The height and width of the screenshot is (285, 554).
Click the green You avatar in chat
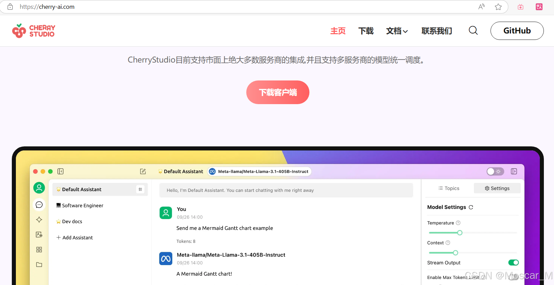pyautogui.click(x=166, y=213)
